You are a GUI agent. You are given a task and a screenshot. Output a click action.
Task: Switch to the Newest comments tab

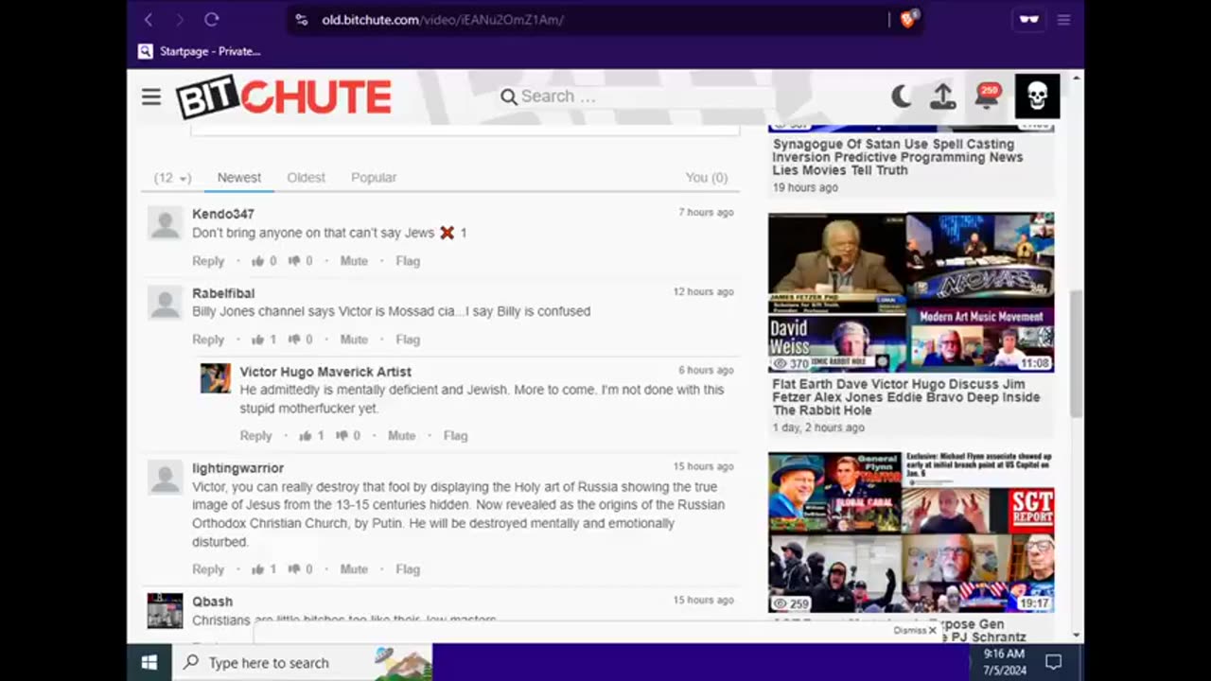(239, 178)
